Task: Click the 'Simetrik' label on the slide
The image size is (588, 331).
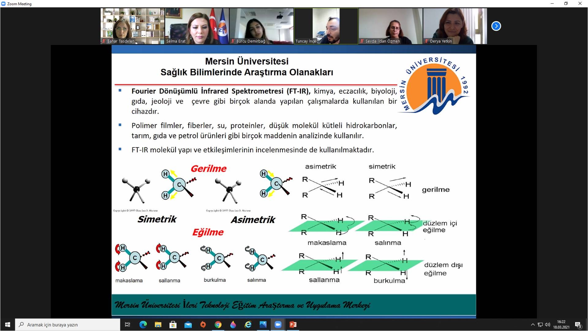Action: click(157, 219)
